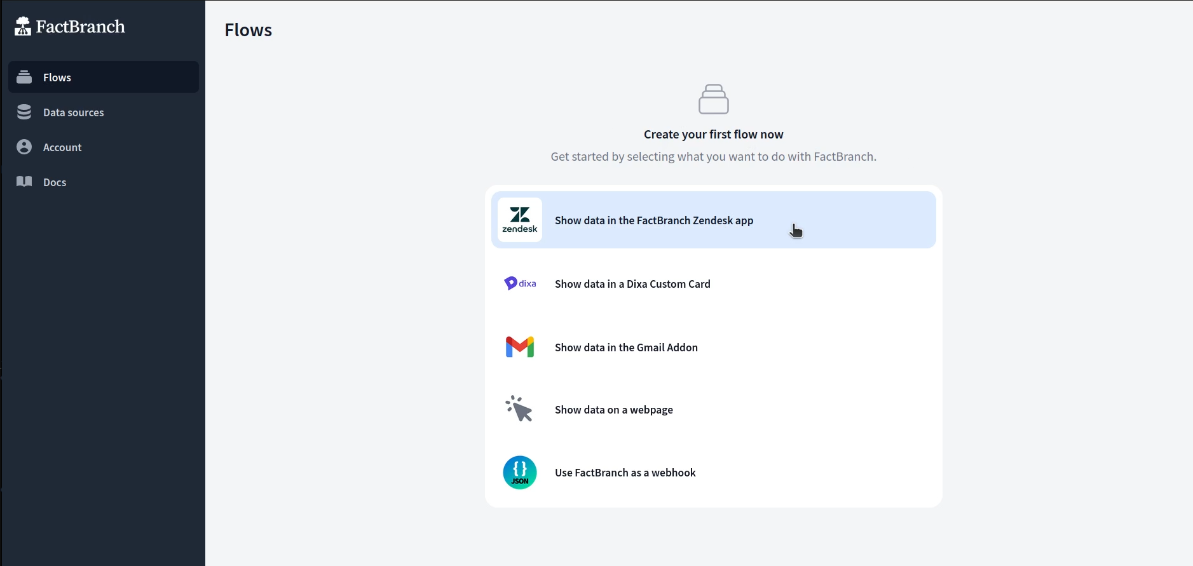This screenshot has width=1193, height=566.
Task: Click the Account user icon
Action: [x=24, y=147]
